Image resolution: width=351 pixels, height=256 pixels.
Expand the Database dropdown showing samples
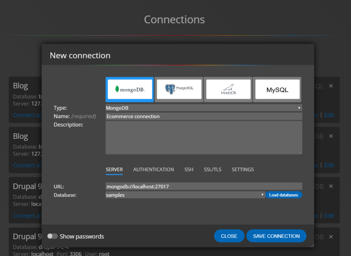[185, 195]
